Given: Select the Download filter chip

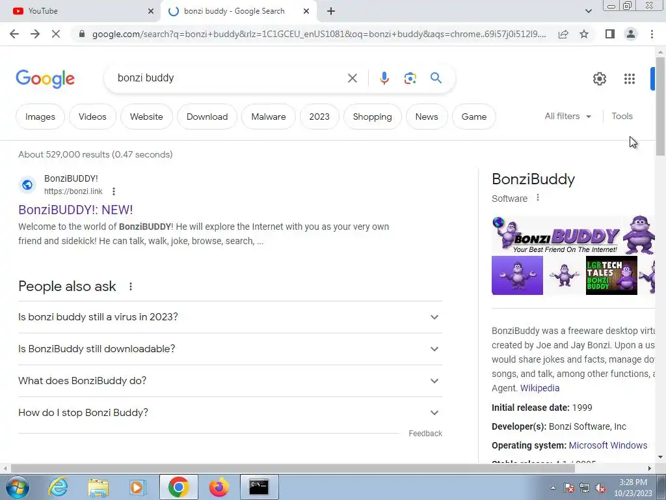Looking at the screenshot, I should coord(207,117).
